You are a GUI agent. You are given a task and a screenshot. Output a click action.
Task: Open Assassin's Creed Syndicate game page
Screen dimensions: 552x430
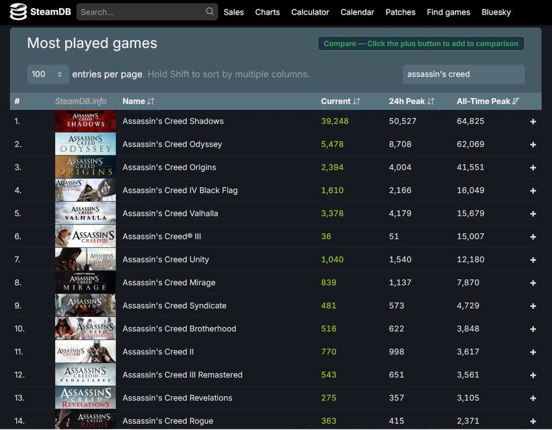[174, 306]
